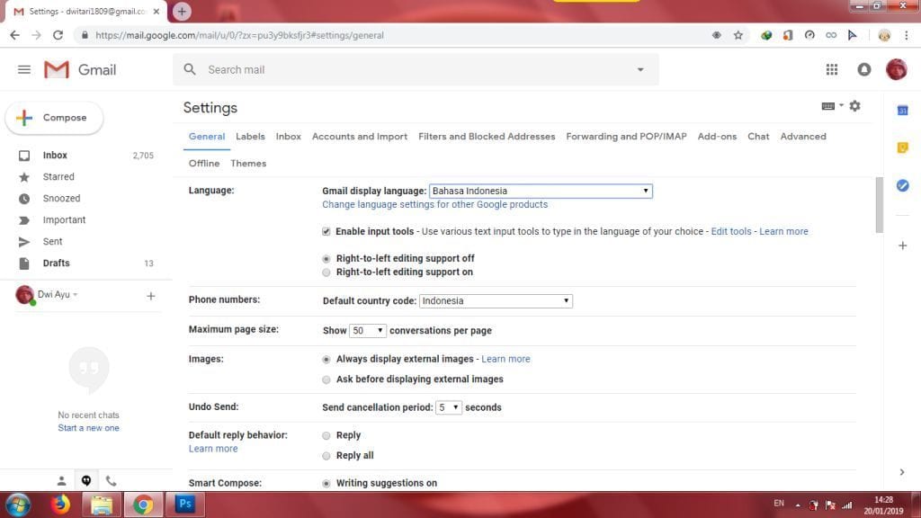921x518 pixels.
Task: Select Right-to-left editing support on
Action: [326, 272]
